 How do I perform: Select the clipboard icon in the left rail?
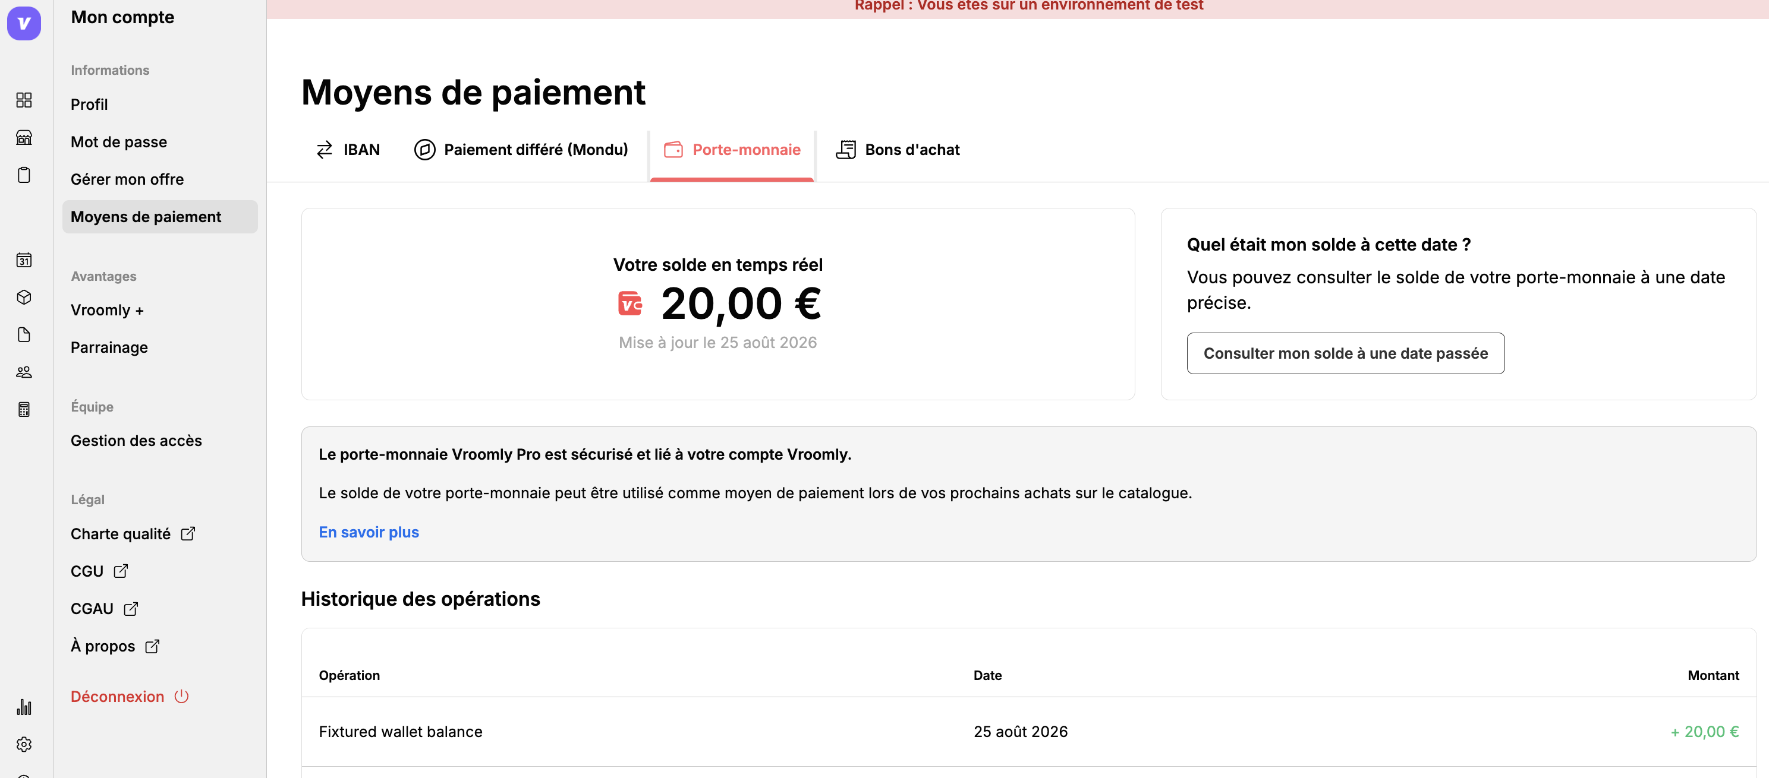pos(24,175)
